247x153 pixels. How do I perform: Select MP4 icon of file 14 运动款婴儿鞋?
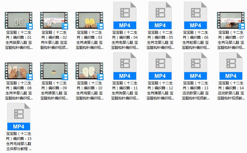pyautogui.click(x=231, y=66)
